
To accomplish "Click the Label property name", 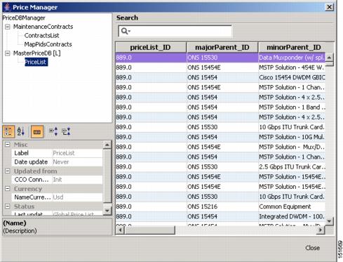I will 22,153.
